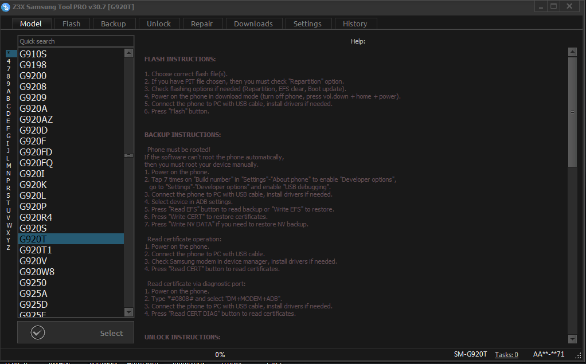Select model G920R4
This screenshot has height=364, width=586.
click(71, 217)
